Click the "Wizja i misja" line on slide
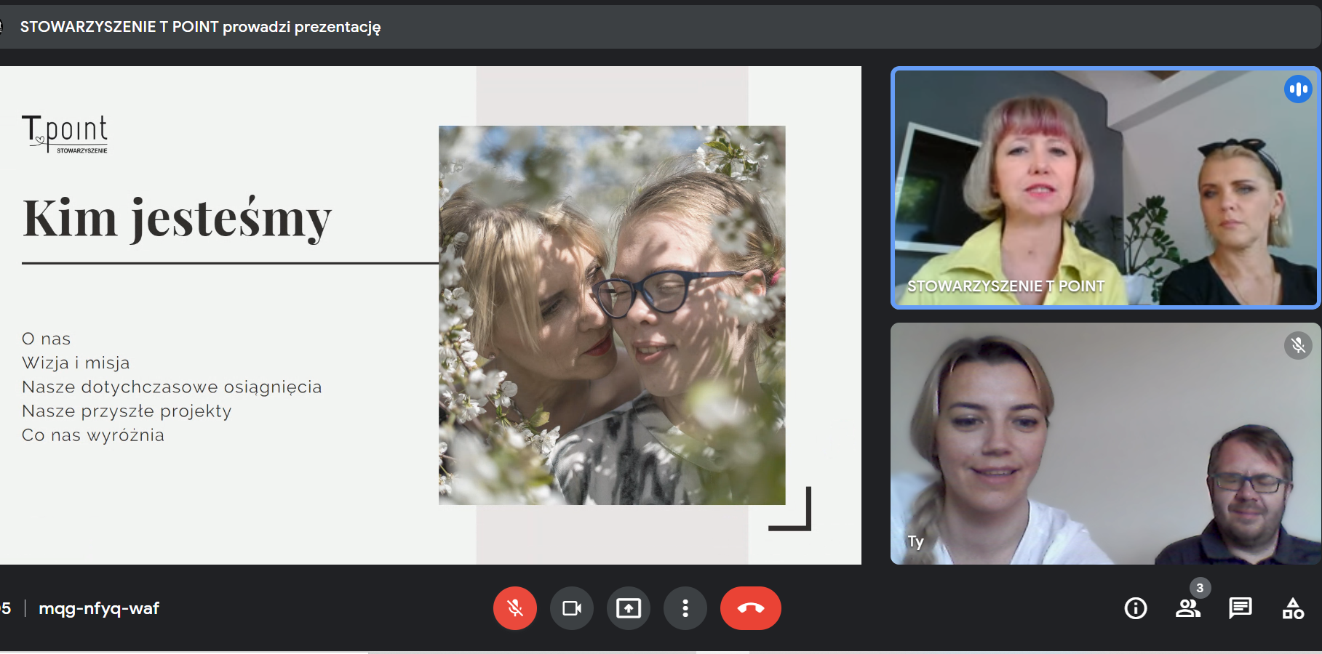The width and height of the screenshot is (1322, 654). [x=76, y=363]
